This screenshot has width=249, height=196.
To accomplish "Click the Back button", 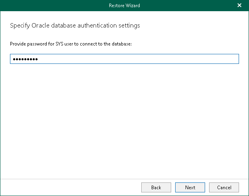I will point(156,187).
